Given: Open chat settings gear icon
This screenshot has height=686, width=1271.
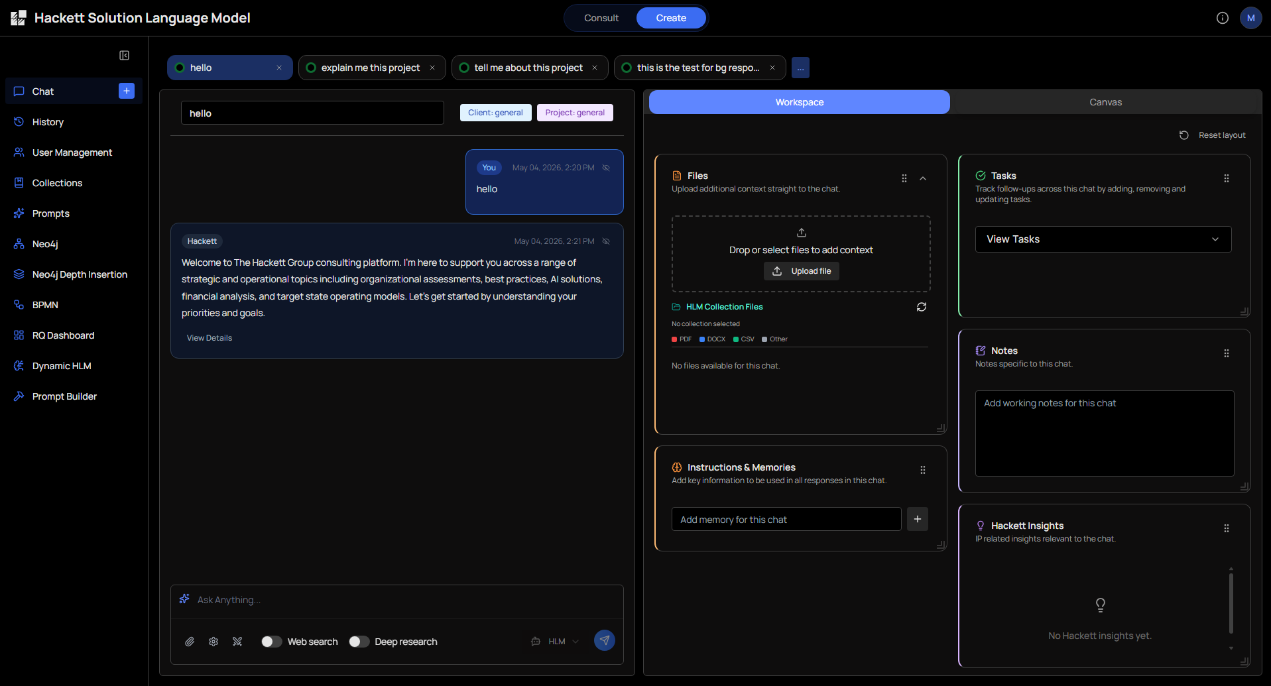Looking at the screenshot, I should [x=213, y=642].
